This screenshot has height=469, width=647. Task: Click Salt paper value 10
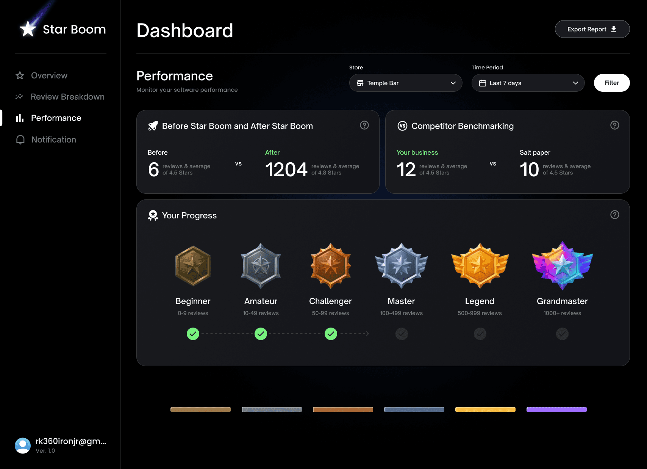(529, 169)
